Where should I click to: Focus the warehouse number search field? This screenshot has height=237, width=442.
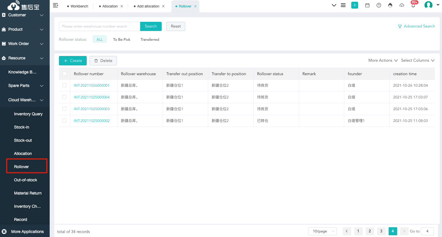pos(99,26)
